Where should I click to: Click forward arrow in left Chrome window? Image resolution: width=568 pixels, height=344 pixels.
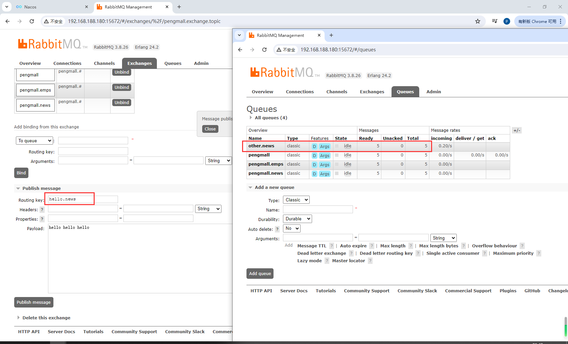pos(20,21)
